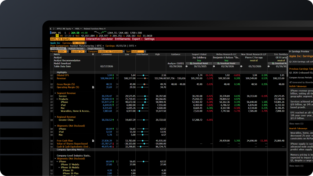Click the back navigation arrow
The image size is (313, 176).
[51, 29]
